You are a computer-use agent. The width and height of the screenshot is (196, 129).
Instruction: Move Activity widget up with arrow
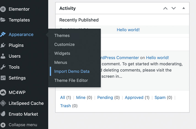165,8
